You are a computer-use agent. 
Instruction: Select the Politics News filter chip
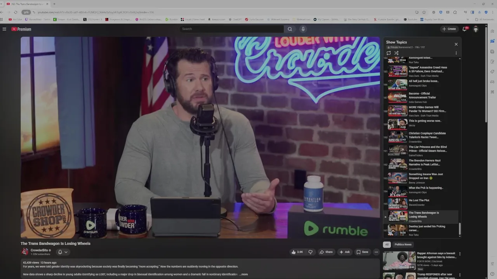click(x=403, y=245)
